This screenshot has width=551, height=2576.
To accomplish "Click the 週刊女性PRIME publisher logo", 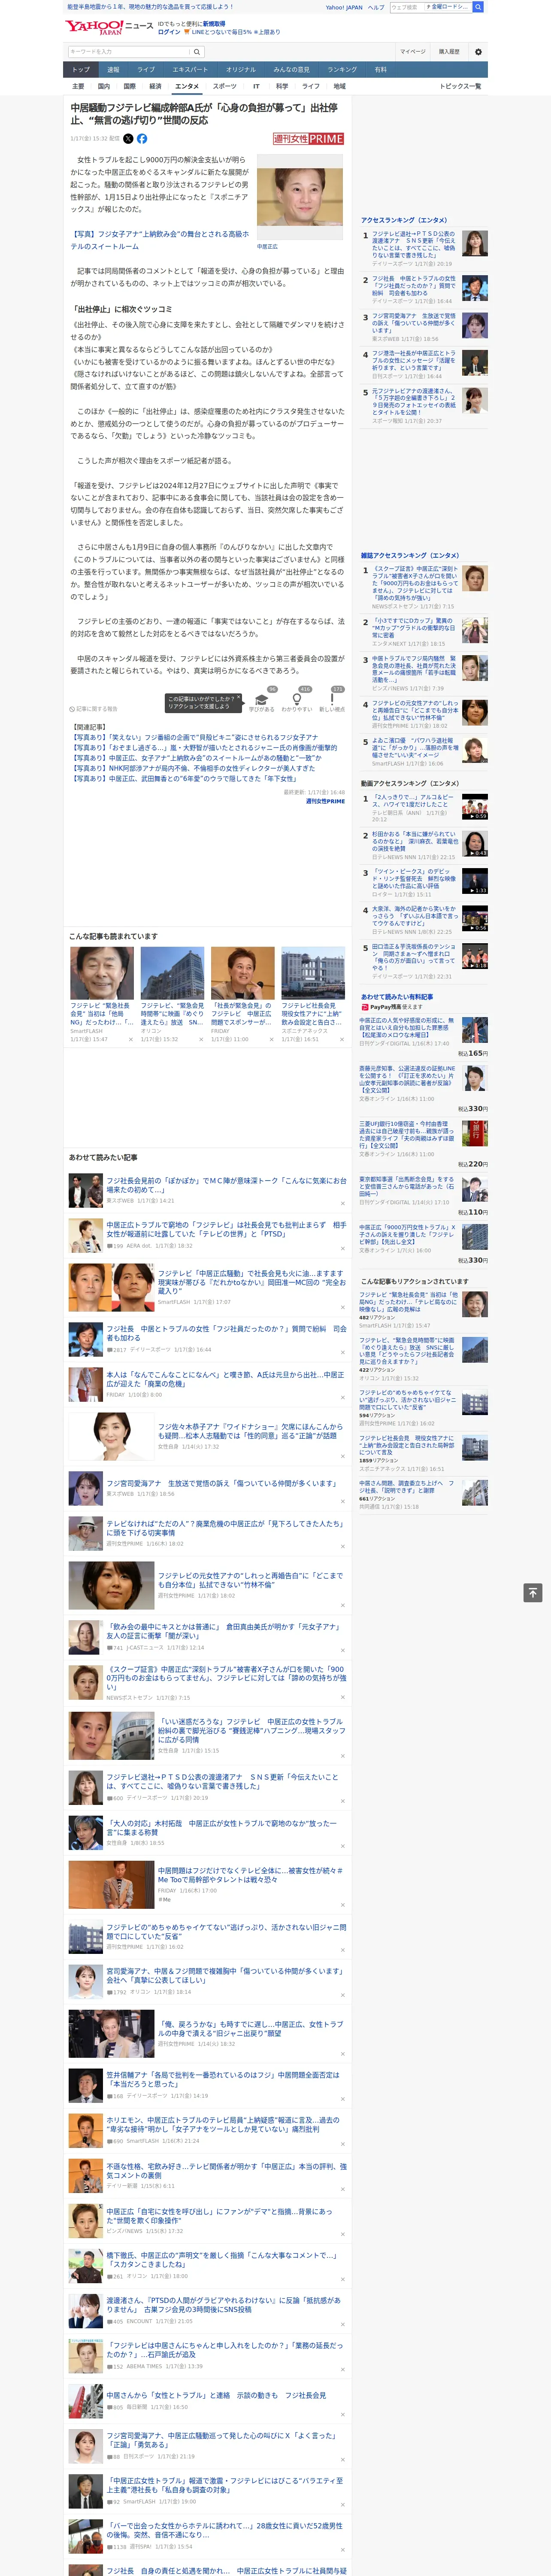I will pyautogui.click(x=308, y=139).
